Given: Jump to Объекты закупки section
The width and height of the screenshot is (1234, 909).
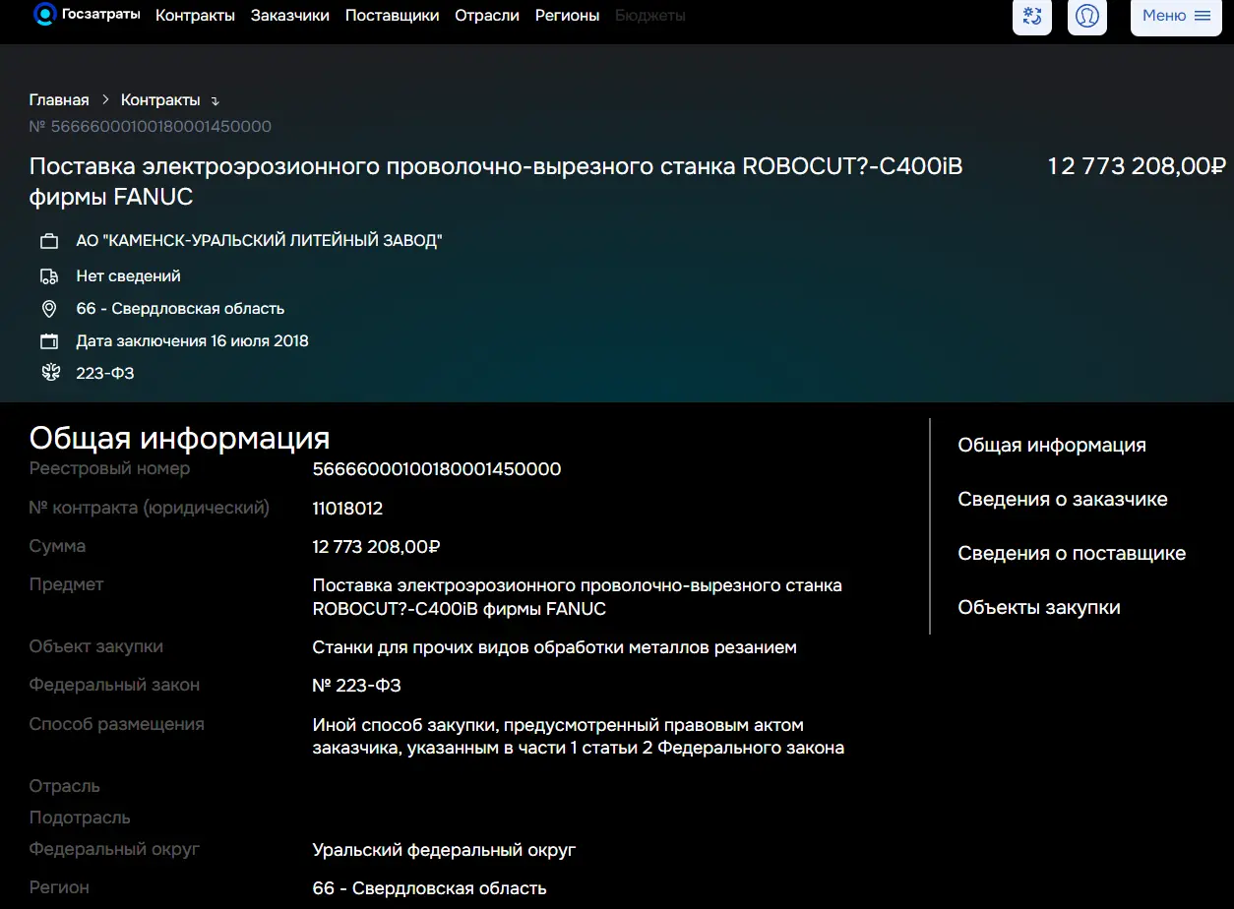Looking at the screenshot, I should click(x=1039, y=608).
